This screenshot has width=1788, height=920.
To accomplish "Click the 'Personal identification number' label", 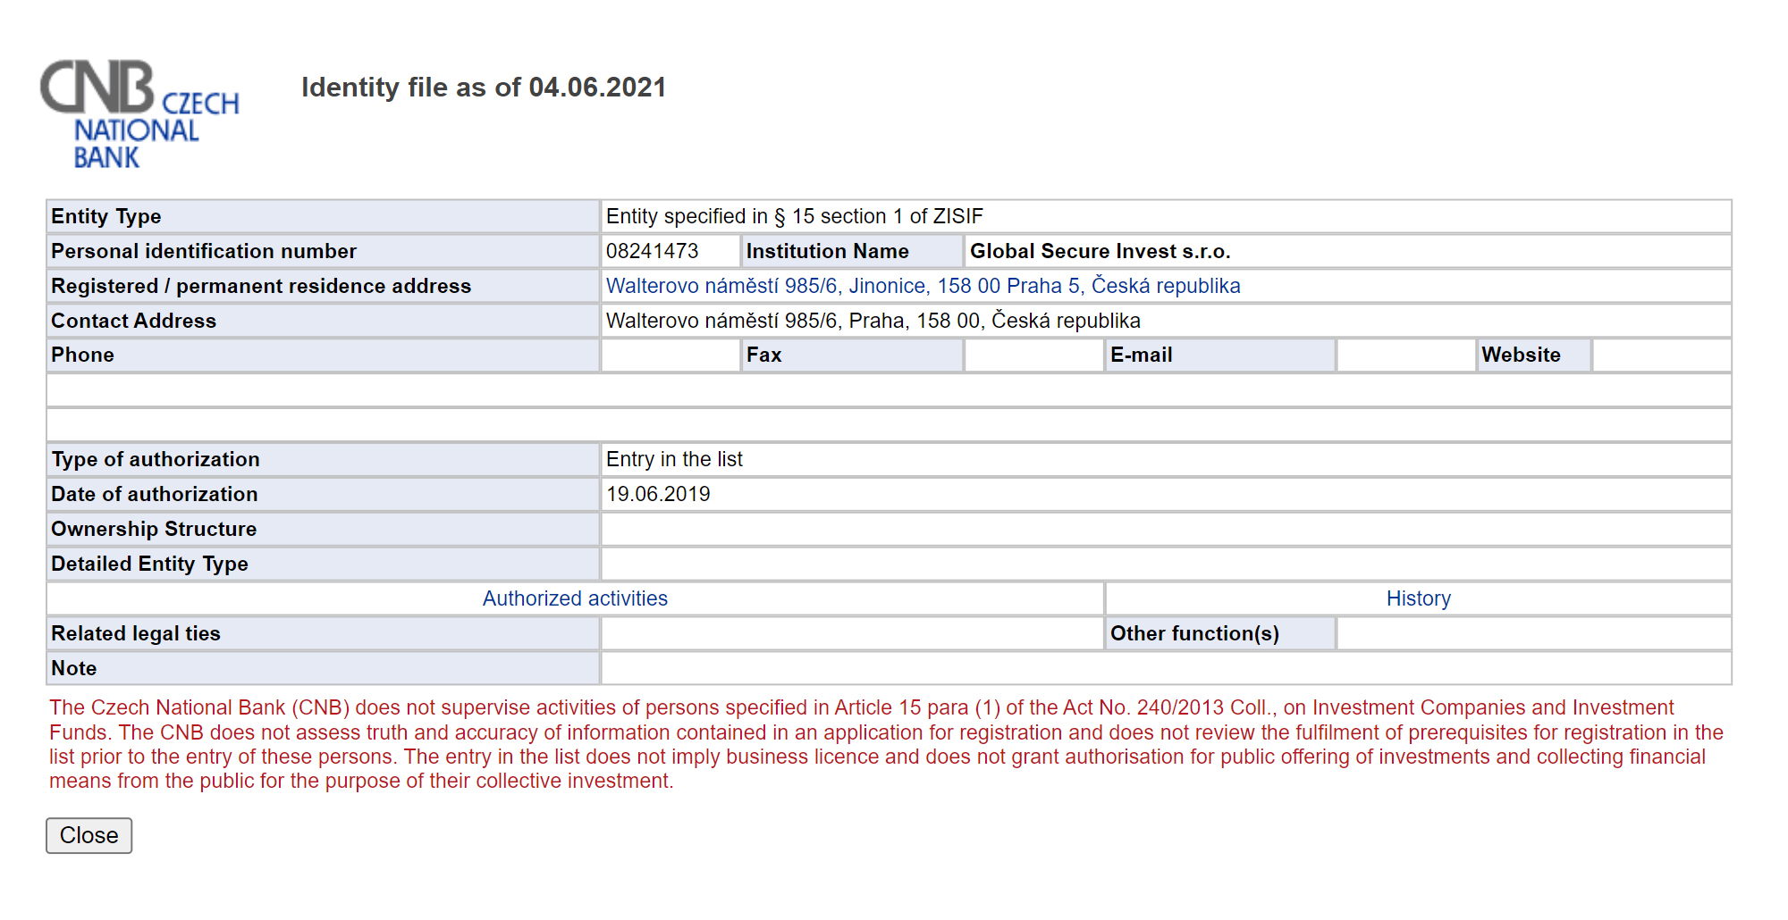I will (204, 251).
